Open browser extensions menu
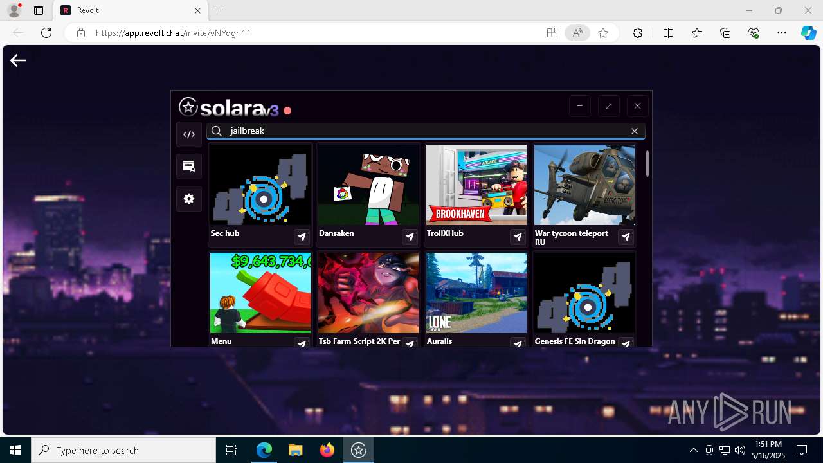The width and height of the screenshot is (823, 463). click(x=637, y=33)
